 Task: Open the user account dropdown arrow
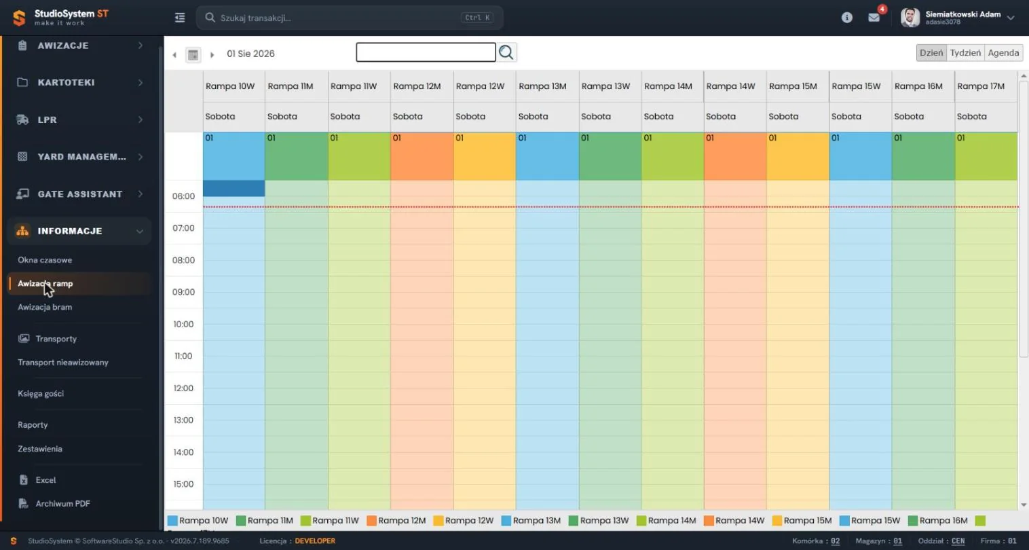(1011, 18)
